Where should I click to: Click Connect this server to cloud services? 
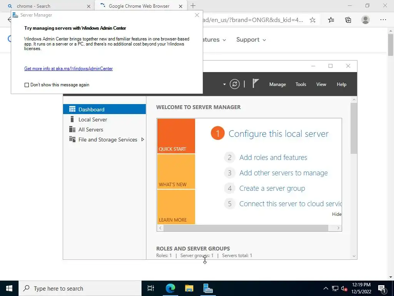pyautogui.click(x=290, y=203)
